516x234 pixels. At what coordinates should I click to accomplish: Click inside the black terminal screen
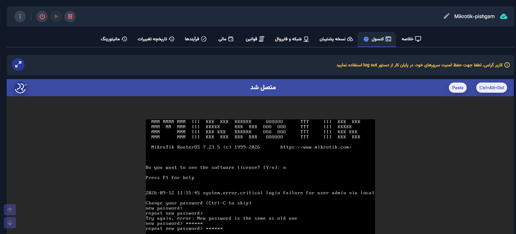pyautogui.click(x=260, y=177)
